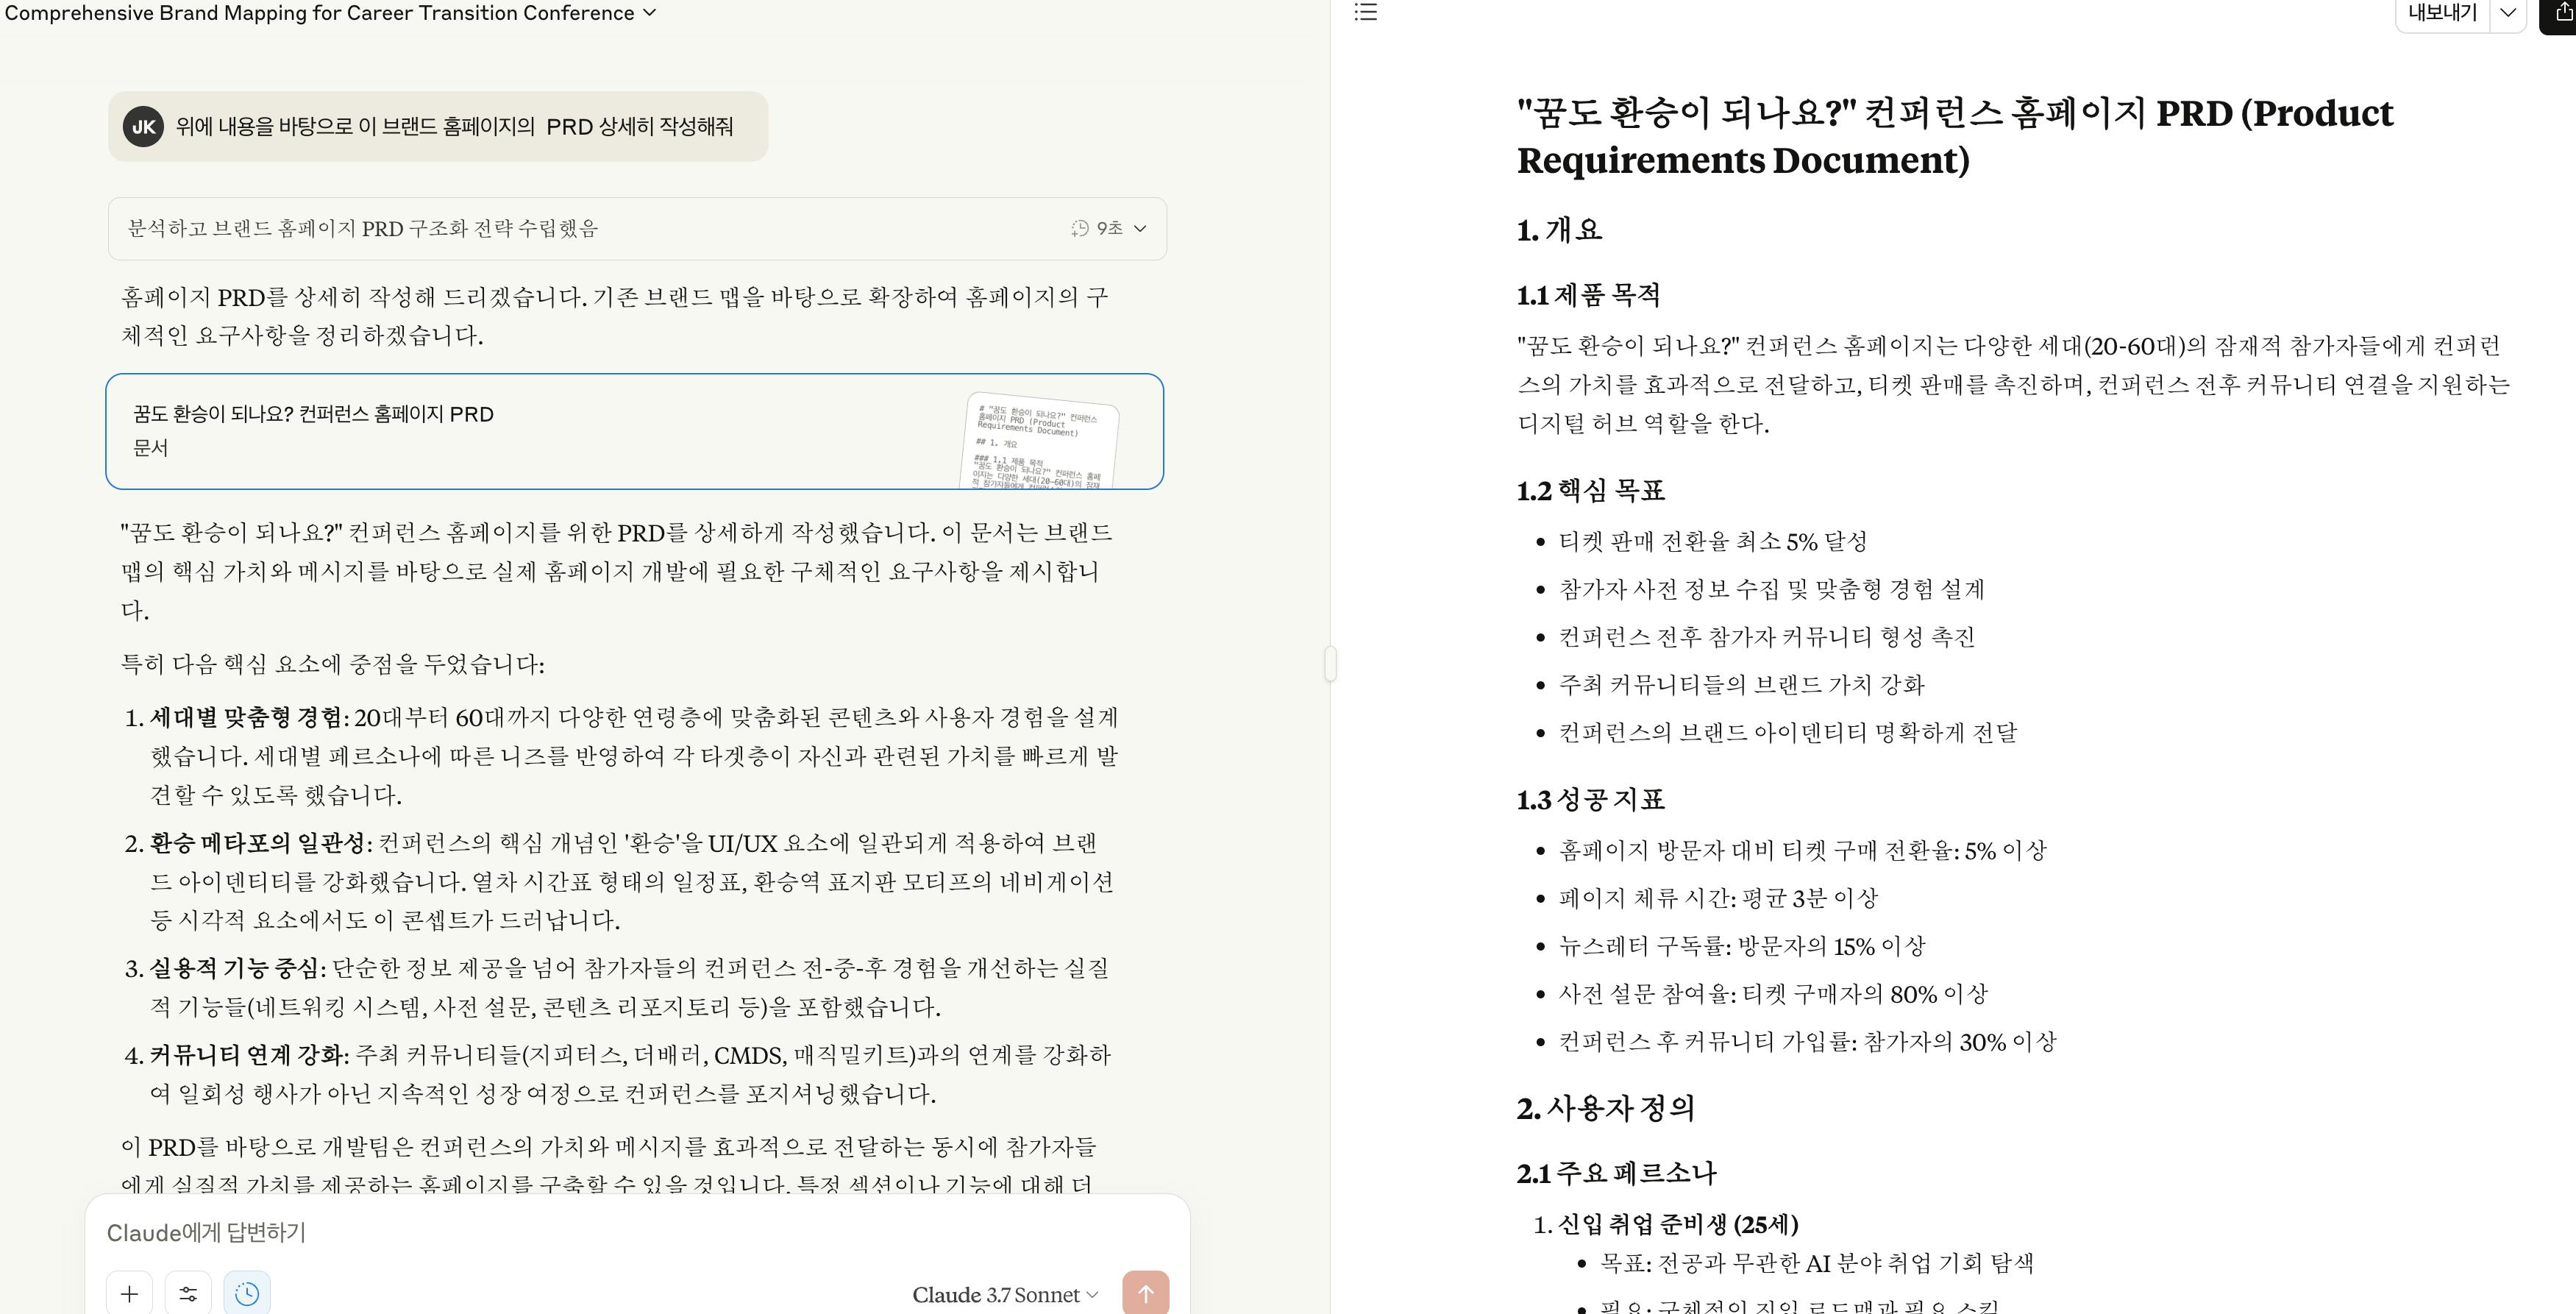Click the JK user avatar
This screenshot has height=1314, width=2576.
click(143, 127)
